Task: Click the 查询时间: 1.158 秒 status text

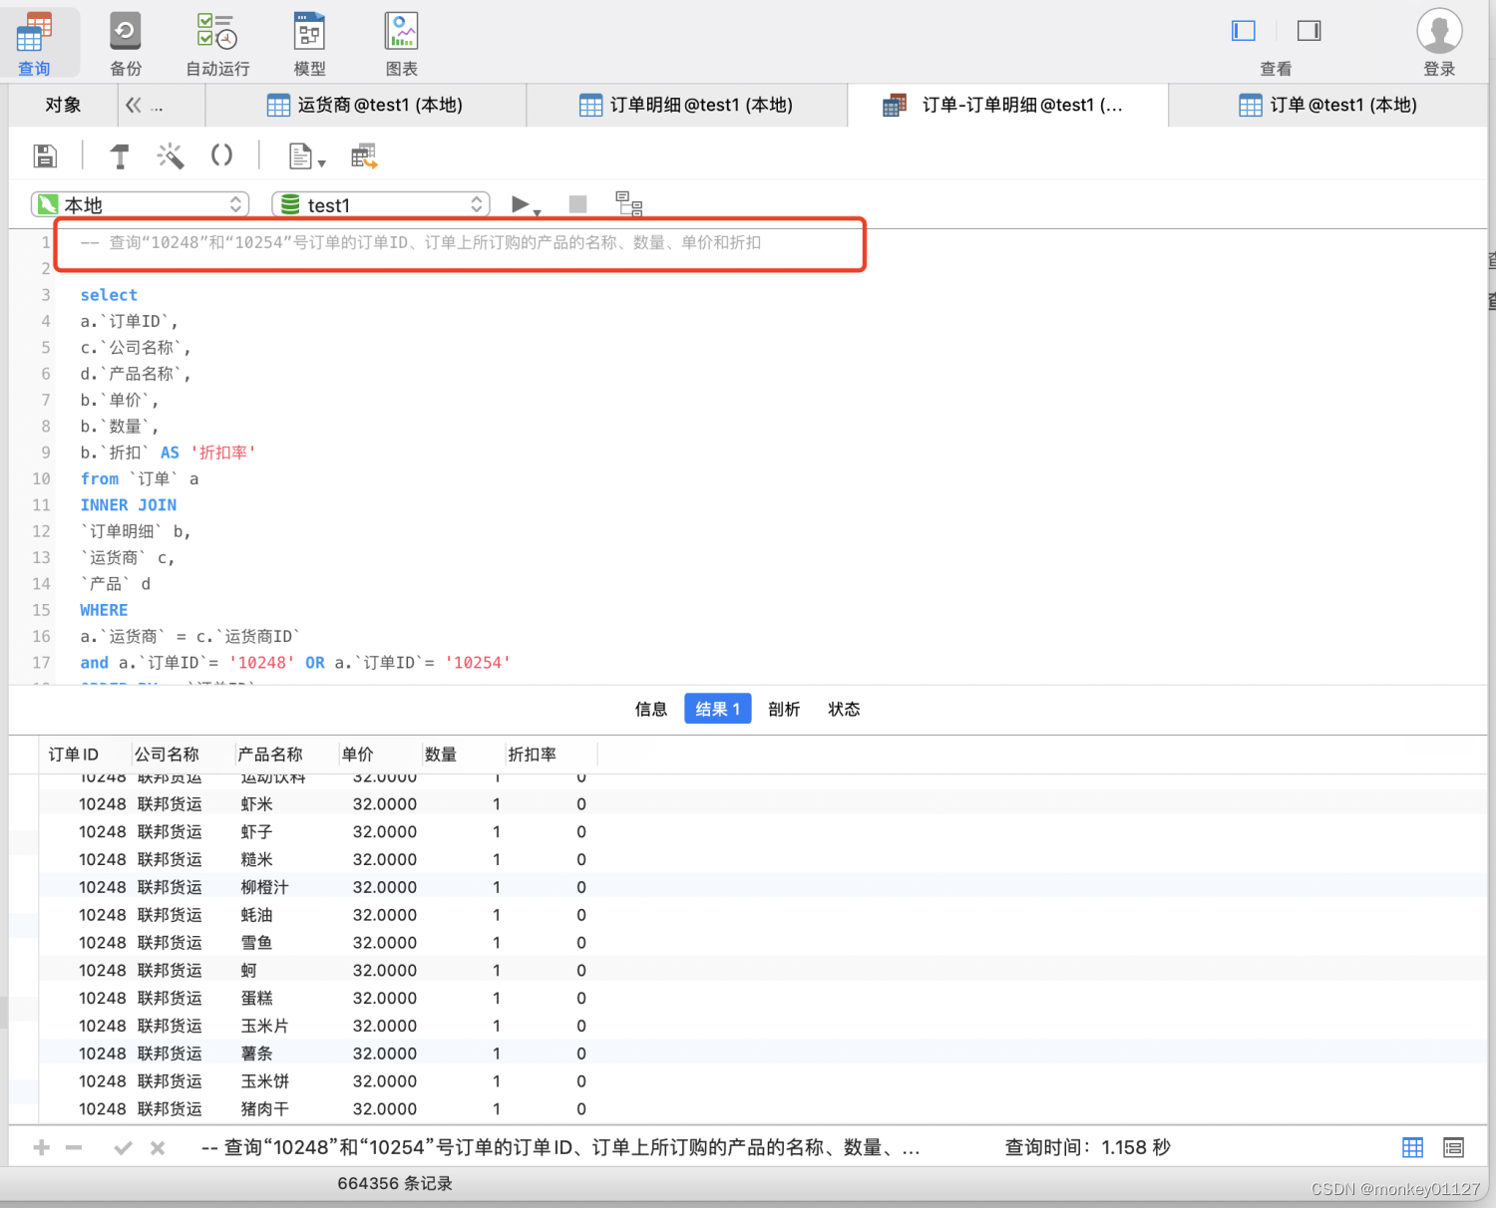Action: point(1087,1147)
